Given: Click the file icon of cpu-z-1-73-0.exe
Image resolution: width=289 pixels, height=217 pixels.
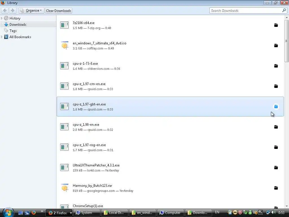Looking at the screenshot, I should point(64,66).
